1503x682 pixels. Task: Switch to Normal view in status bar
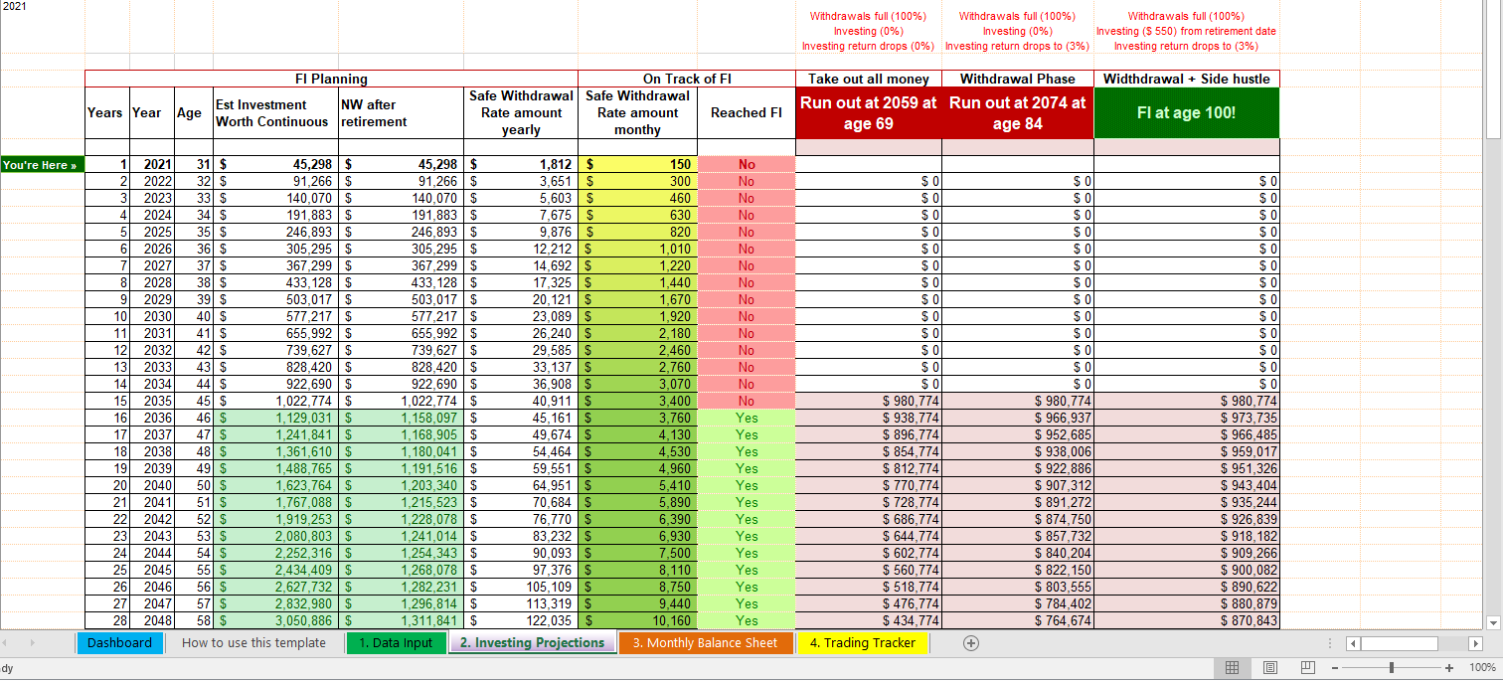coord(1232,667)
